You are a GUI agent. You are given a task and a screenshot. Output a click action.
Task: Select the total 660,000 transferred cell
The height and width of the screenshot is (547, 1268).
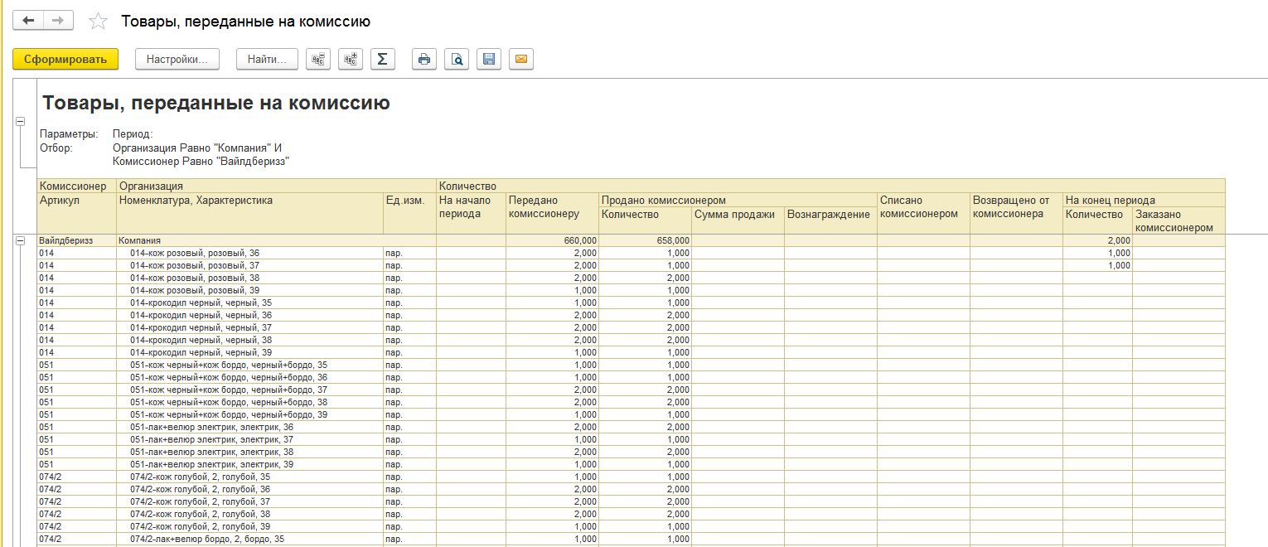point(552,240)
